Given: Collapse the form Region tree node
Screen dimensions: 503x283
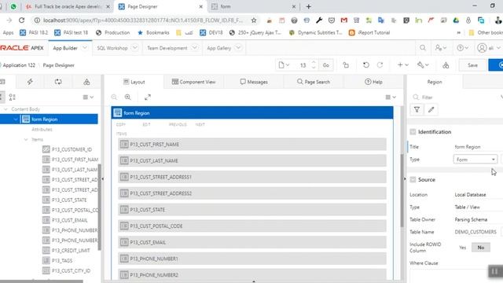Looking at the screenshot, I should click(x=16, y=119).
